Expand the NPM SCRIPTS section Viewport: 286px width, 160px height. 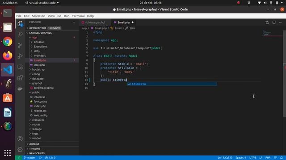pos(37,153)
